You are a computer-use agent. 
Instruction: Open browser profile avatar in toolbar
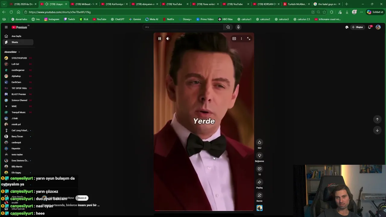[354, 12]
